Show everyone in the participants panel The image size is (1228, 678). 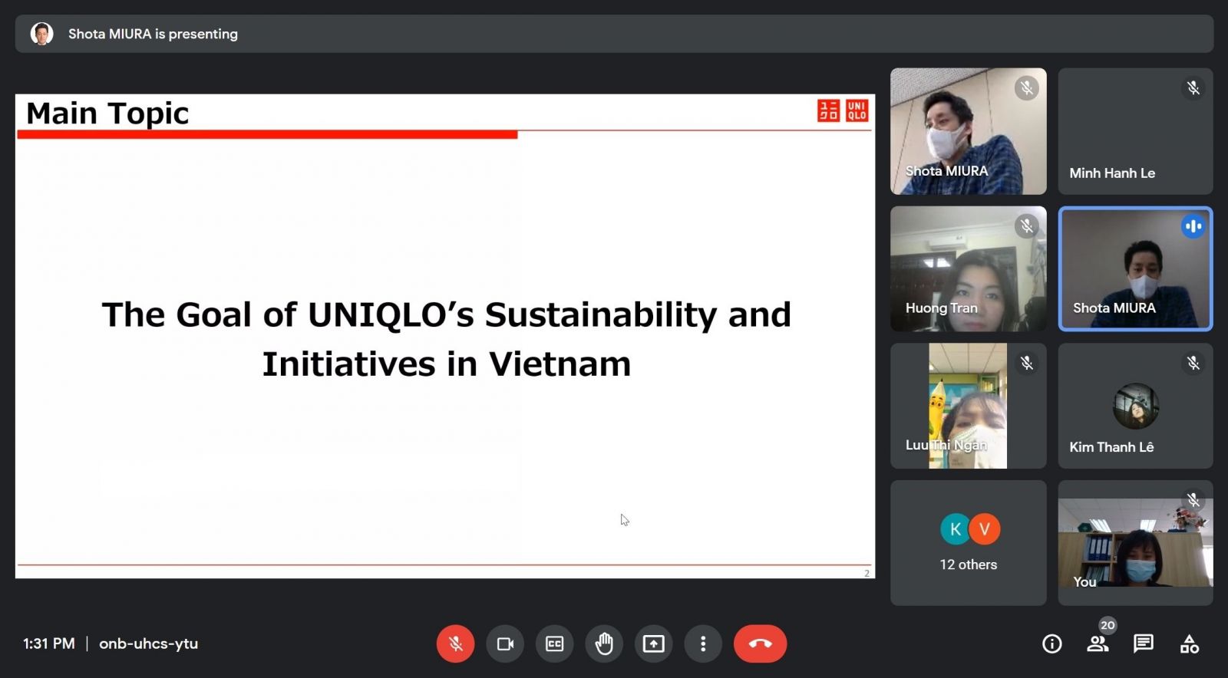(1098, 643)
